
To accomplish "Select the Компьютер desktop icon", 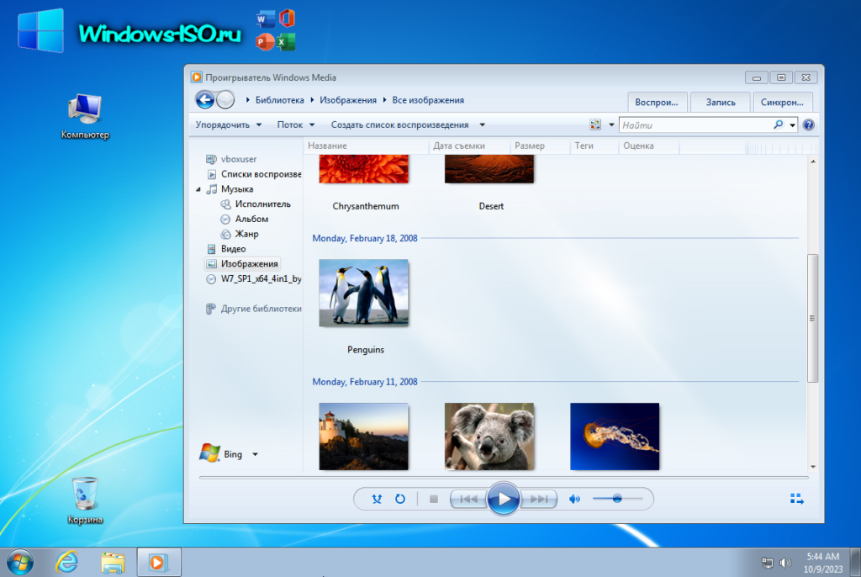I will coord(85,117).
